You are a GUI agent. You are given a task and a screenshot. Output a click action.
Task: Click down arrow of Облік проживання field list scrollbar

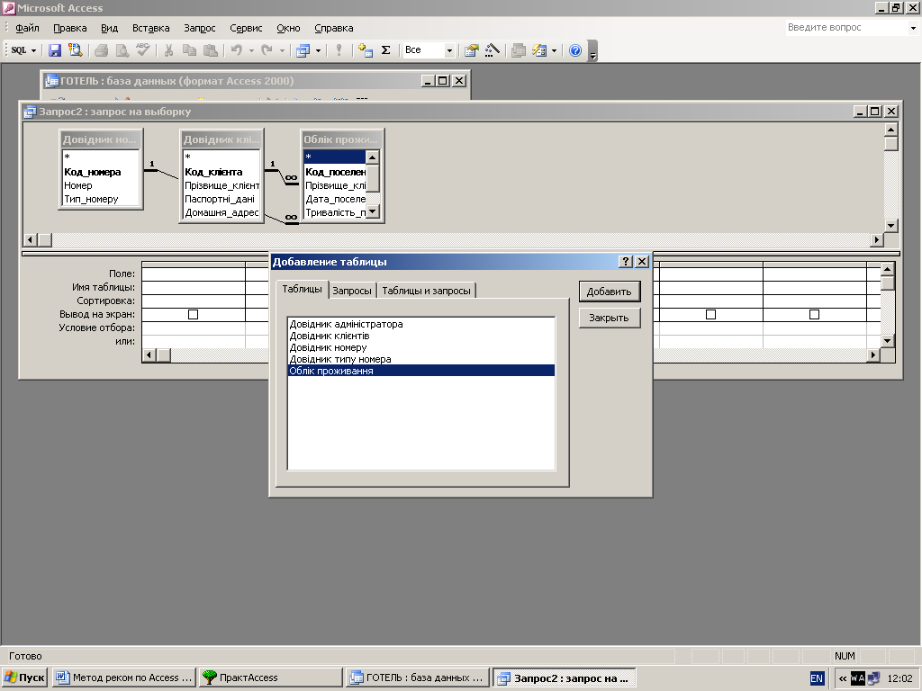pos(372,211)
